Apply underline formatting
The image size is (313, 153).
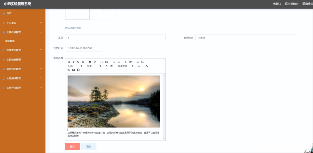pos(78,62)
